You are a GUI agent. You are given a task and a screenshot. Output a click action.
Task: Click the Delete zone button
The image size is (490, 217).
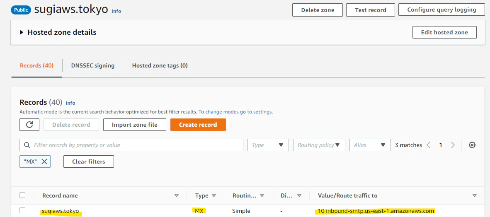coord(318,10)
